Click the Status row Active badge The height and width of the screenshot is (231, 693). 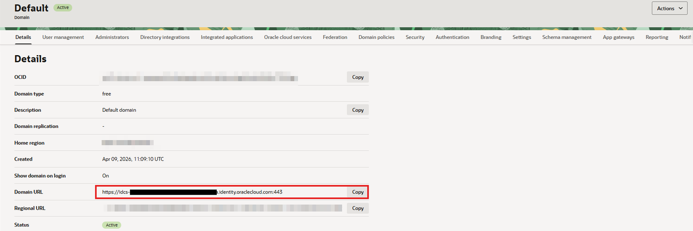(x=112, y=225)
